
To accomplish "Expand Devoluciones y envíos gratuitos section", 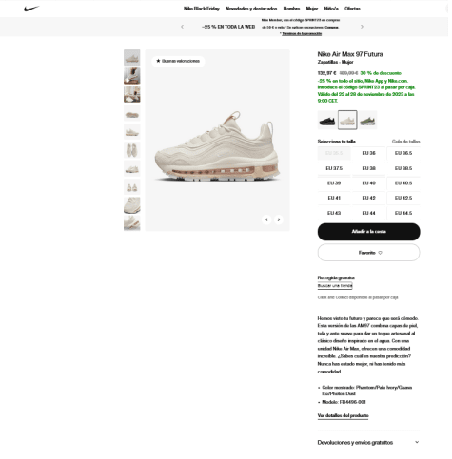I will pyautogui.click(x=368, y=442).
